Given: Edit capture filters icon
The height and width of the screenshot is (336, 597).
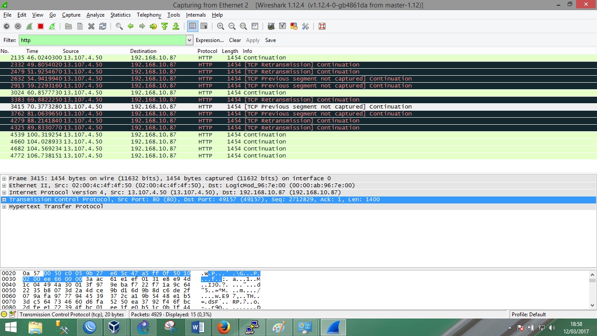Looking at the screenshot, I should [271, 26].
